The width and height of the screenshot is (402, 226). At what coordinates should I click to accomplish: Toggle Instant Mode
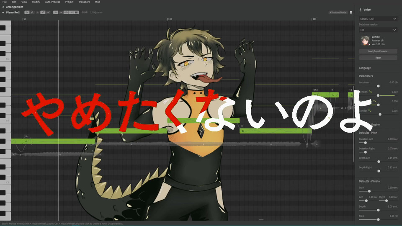point(338,12)
